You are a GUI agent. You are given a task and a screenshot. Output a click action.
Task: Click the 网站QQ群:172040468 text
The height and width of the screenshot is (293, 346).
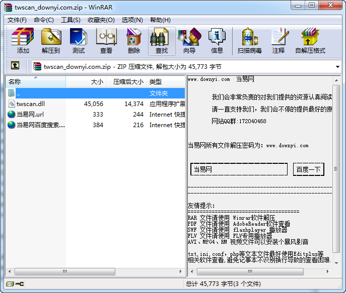coord(239,121)
